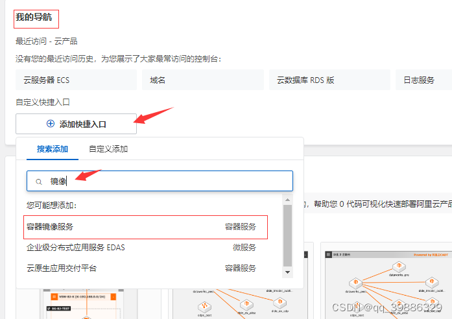Click the results list scroll-up arrow
This screenshot has width=452, height=319.
point(287,200)
